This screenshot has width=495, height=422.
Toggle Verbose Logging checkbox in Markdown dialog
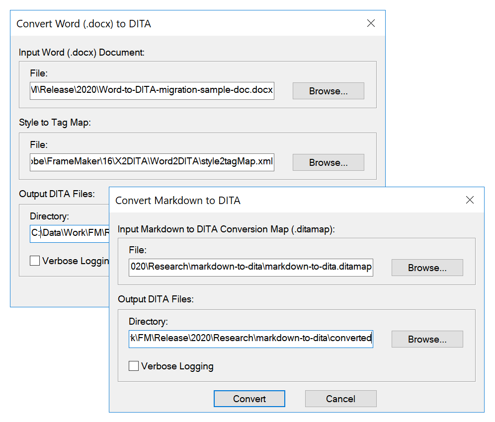(134, 366)
